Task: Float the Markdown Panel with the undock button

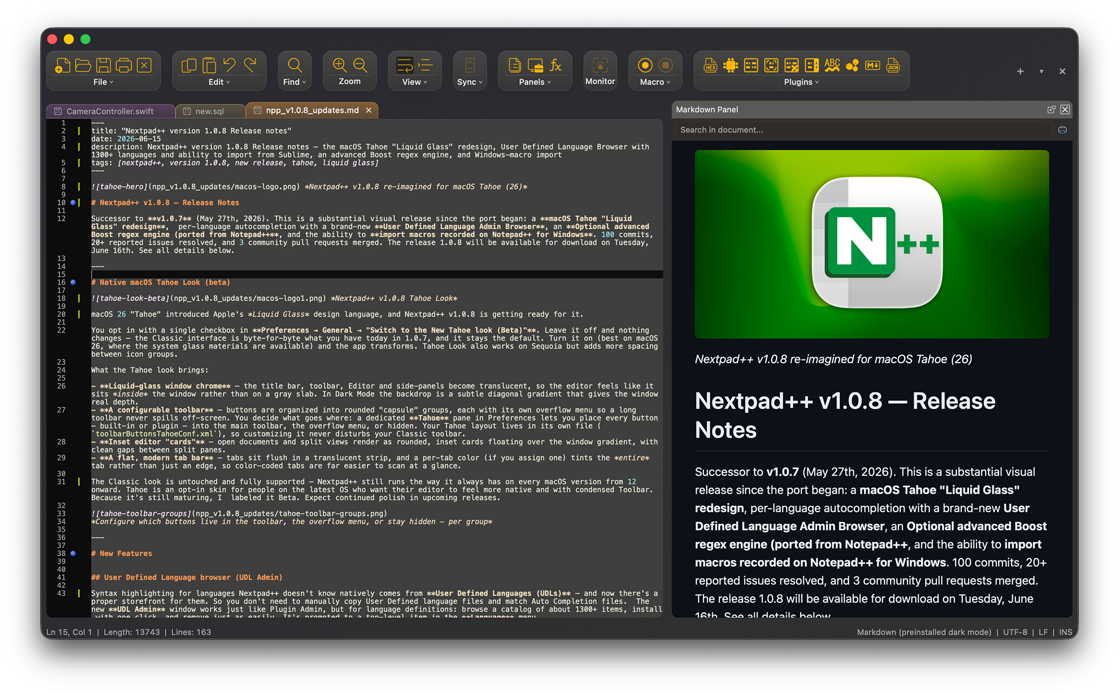Action: [1051, 110]
